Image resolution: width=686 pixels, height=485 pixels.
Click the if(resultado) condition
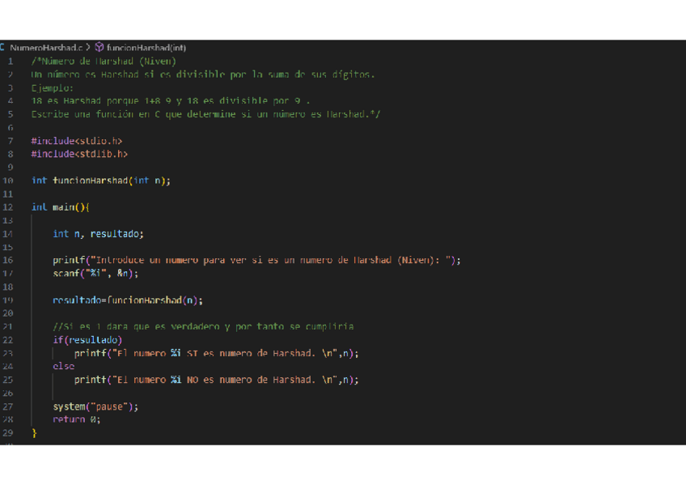click(87, 340)
